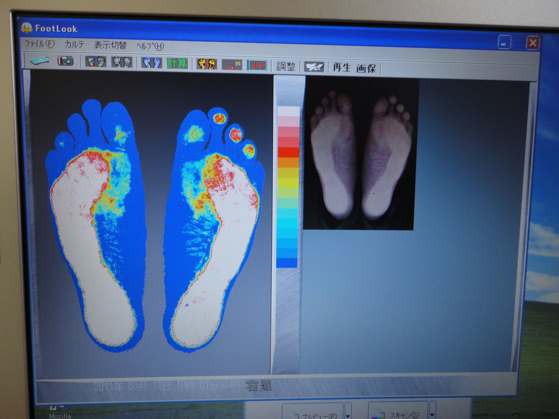559x419 pixels.
Task: Click the green 計算 calculate button
Action: tap(177, 63)
